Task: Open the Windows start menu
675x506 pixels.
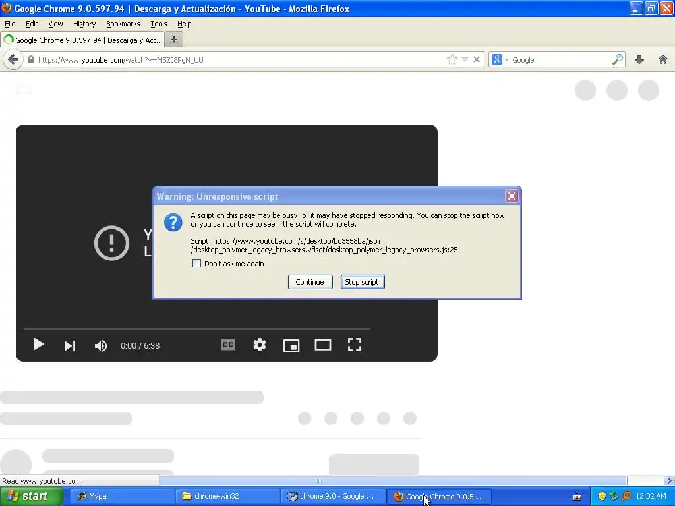Action: (32, 496)
